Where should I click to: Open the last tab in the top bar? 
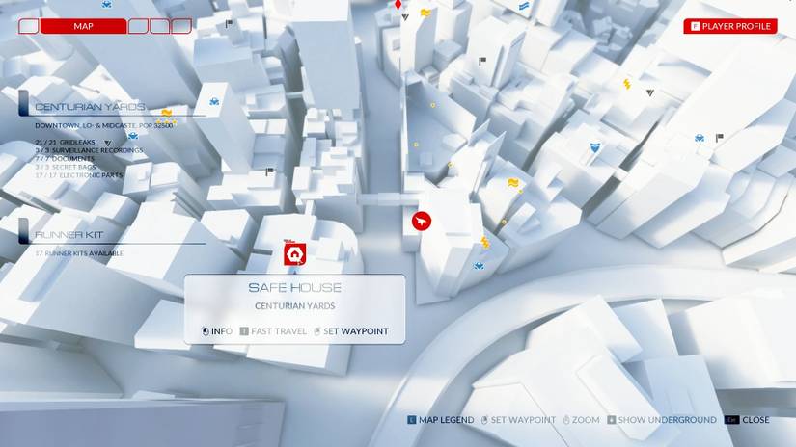(181, 26)
